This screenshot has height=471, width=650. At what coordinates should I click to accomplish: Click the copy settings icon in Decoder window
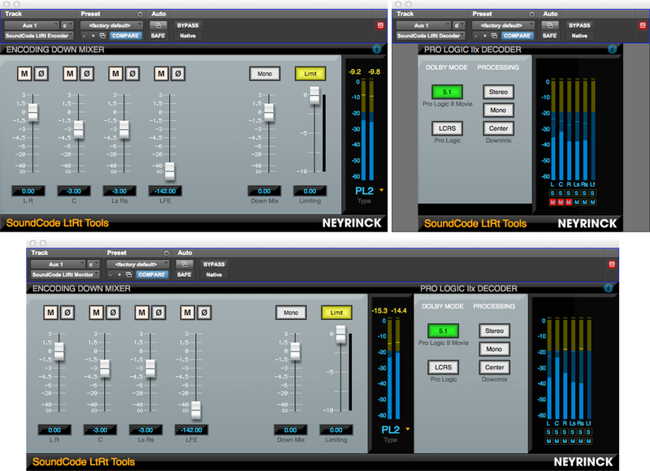[494, 36]
